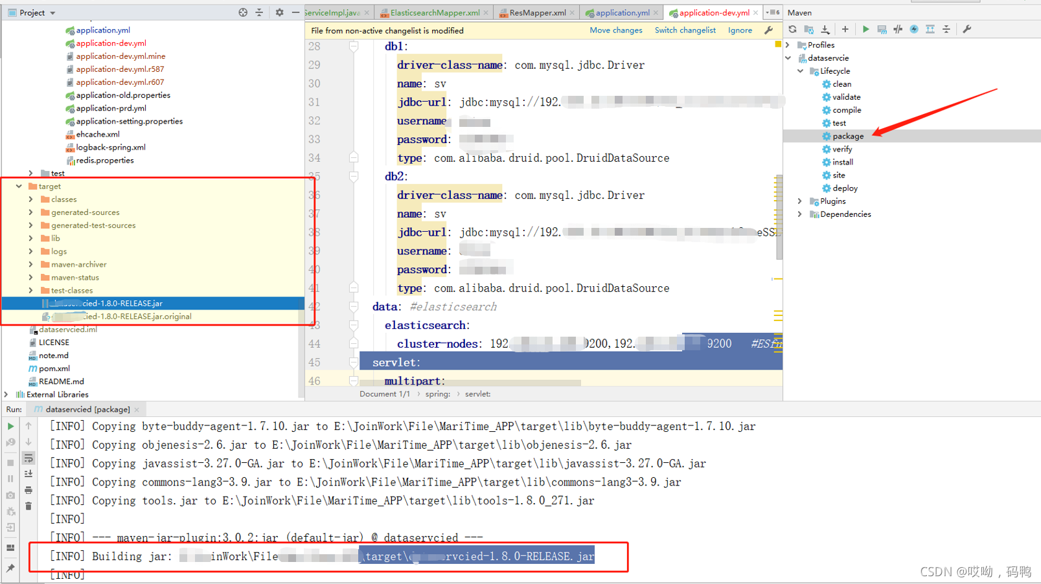1041x584 pixels.
Task: Fold the db1 block at line 28
Action: coord(354,47)
